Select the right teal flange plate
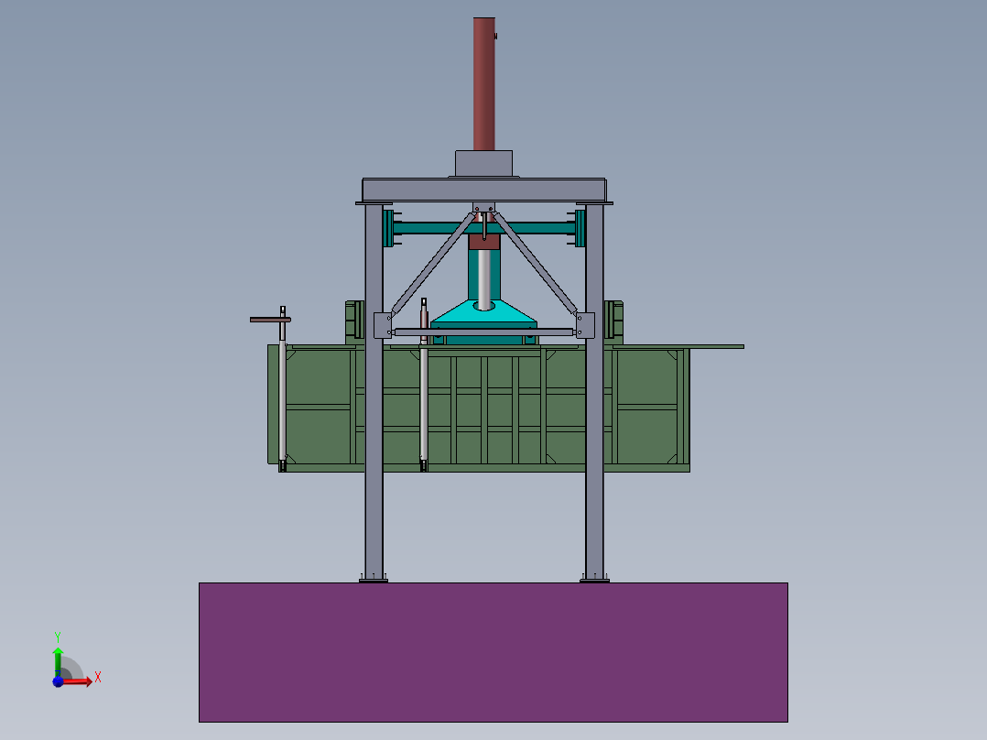 coord(580,229)
